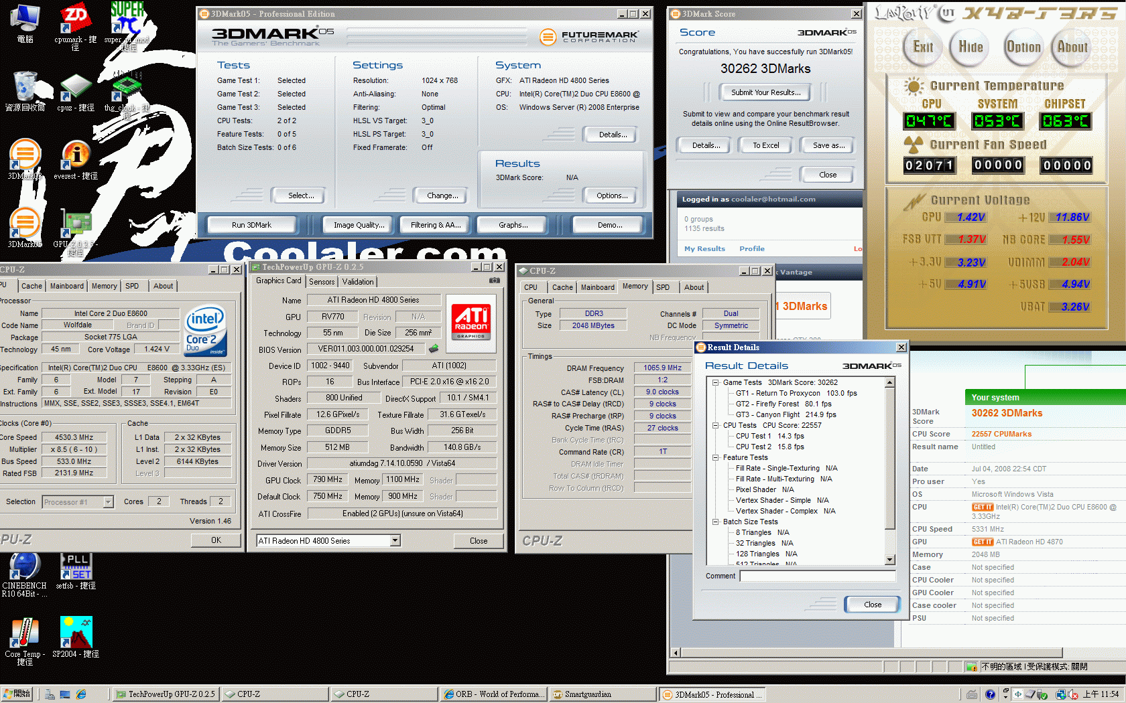Select the cpumark shortcut on desktop
Screen dimensions: 1126x703
pos(76,27)
